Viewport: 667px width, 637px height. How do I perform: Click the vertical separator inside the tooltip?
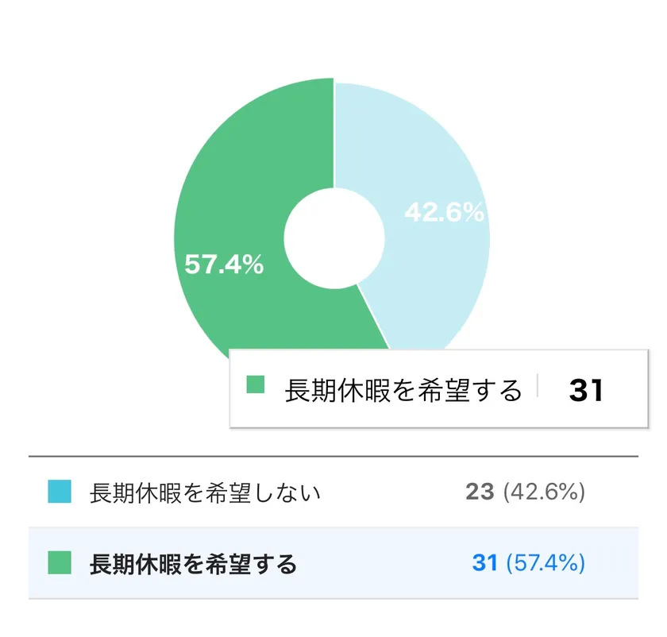coord(538,387)
